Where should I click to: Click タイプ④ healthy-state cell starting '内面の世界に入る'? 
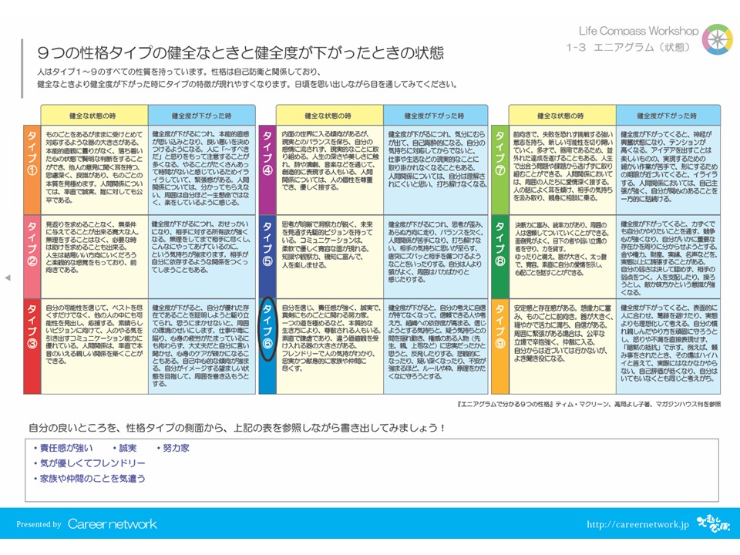tap(329, 170)
